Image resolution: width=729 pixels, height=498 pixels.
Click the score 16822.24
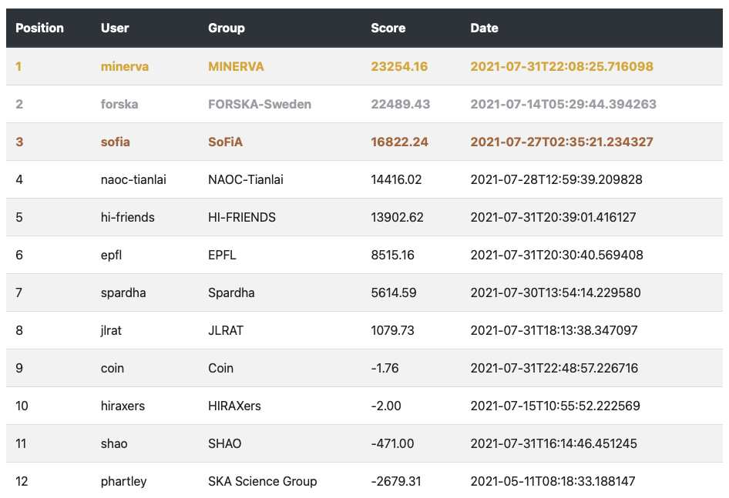coord(399,142)
